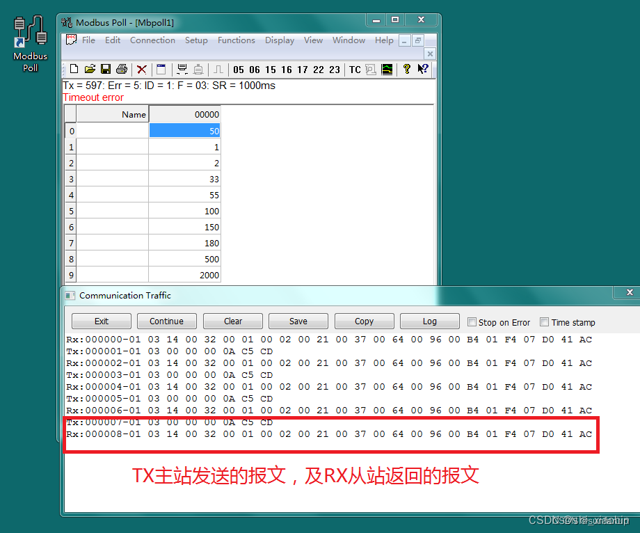Click the data logging magnifier icon

[371, 70]
